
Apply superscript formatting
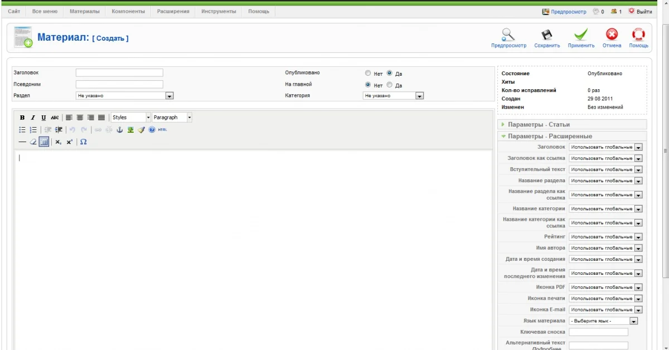click(x=69, y=142)
